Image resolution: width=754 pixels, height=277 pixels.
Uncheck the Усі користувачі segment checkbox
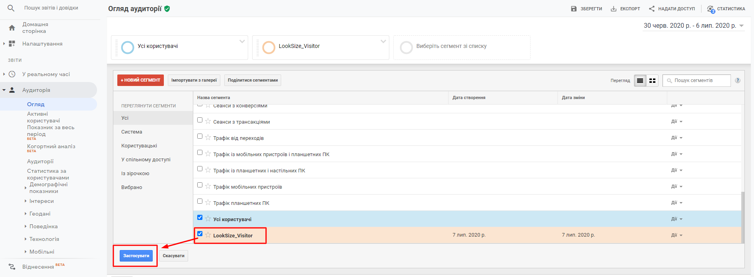click(200, 217)
